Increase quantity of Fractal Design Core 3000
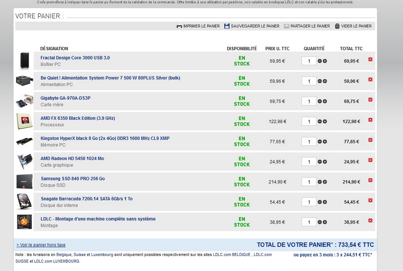The width and height of the screenshot is (403, 271). pos(325,61)
